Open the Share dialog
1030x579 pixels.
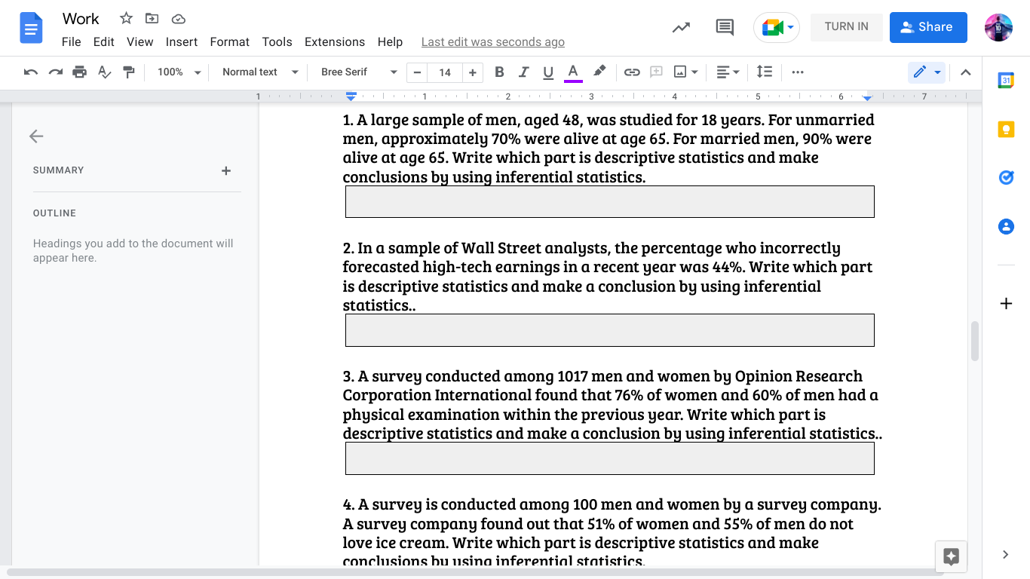tap(928, 27)
